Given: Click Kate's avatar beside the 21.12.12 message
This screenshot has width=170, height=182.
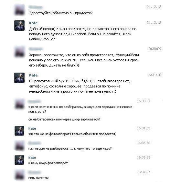Looking at the screenshot, I should pyautogui.click(x=19, y=25).
